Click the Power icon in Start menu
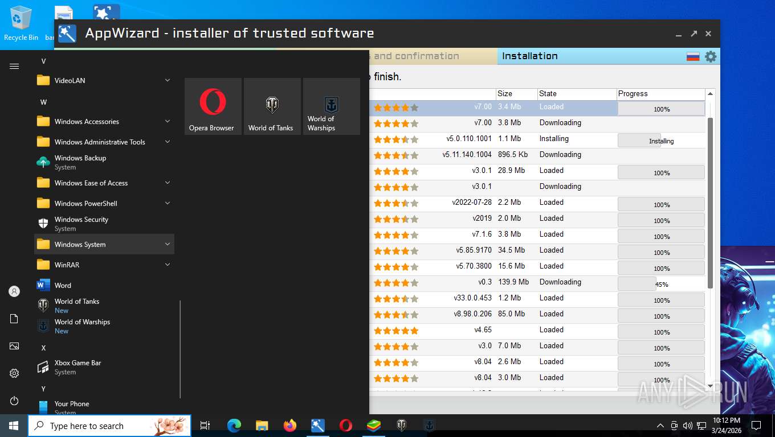Screen dimensions: 775x437 coord(14,401)
